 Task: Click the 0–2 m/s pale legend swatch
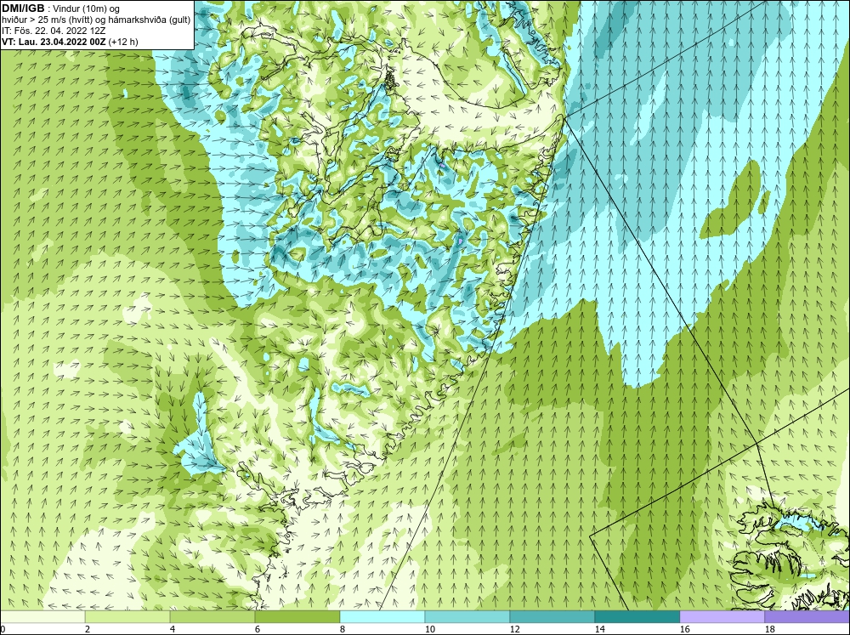coord(42,617)
